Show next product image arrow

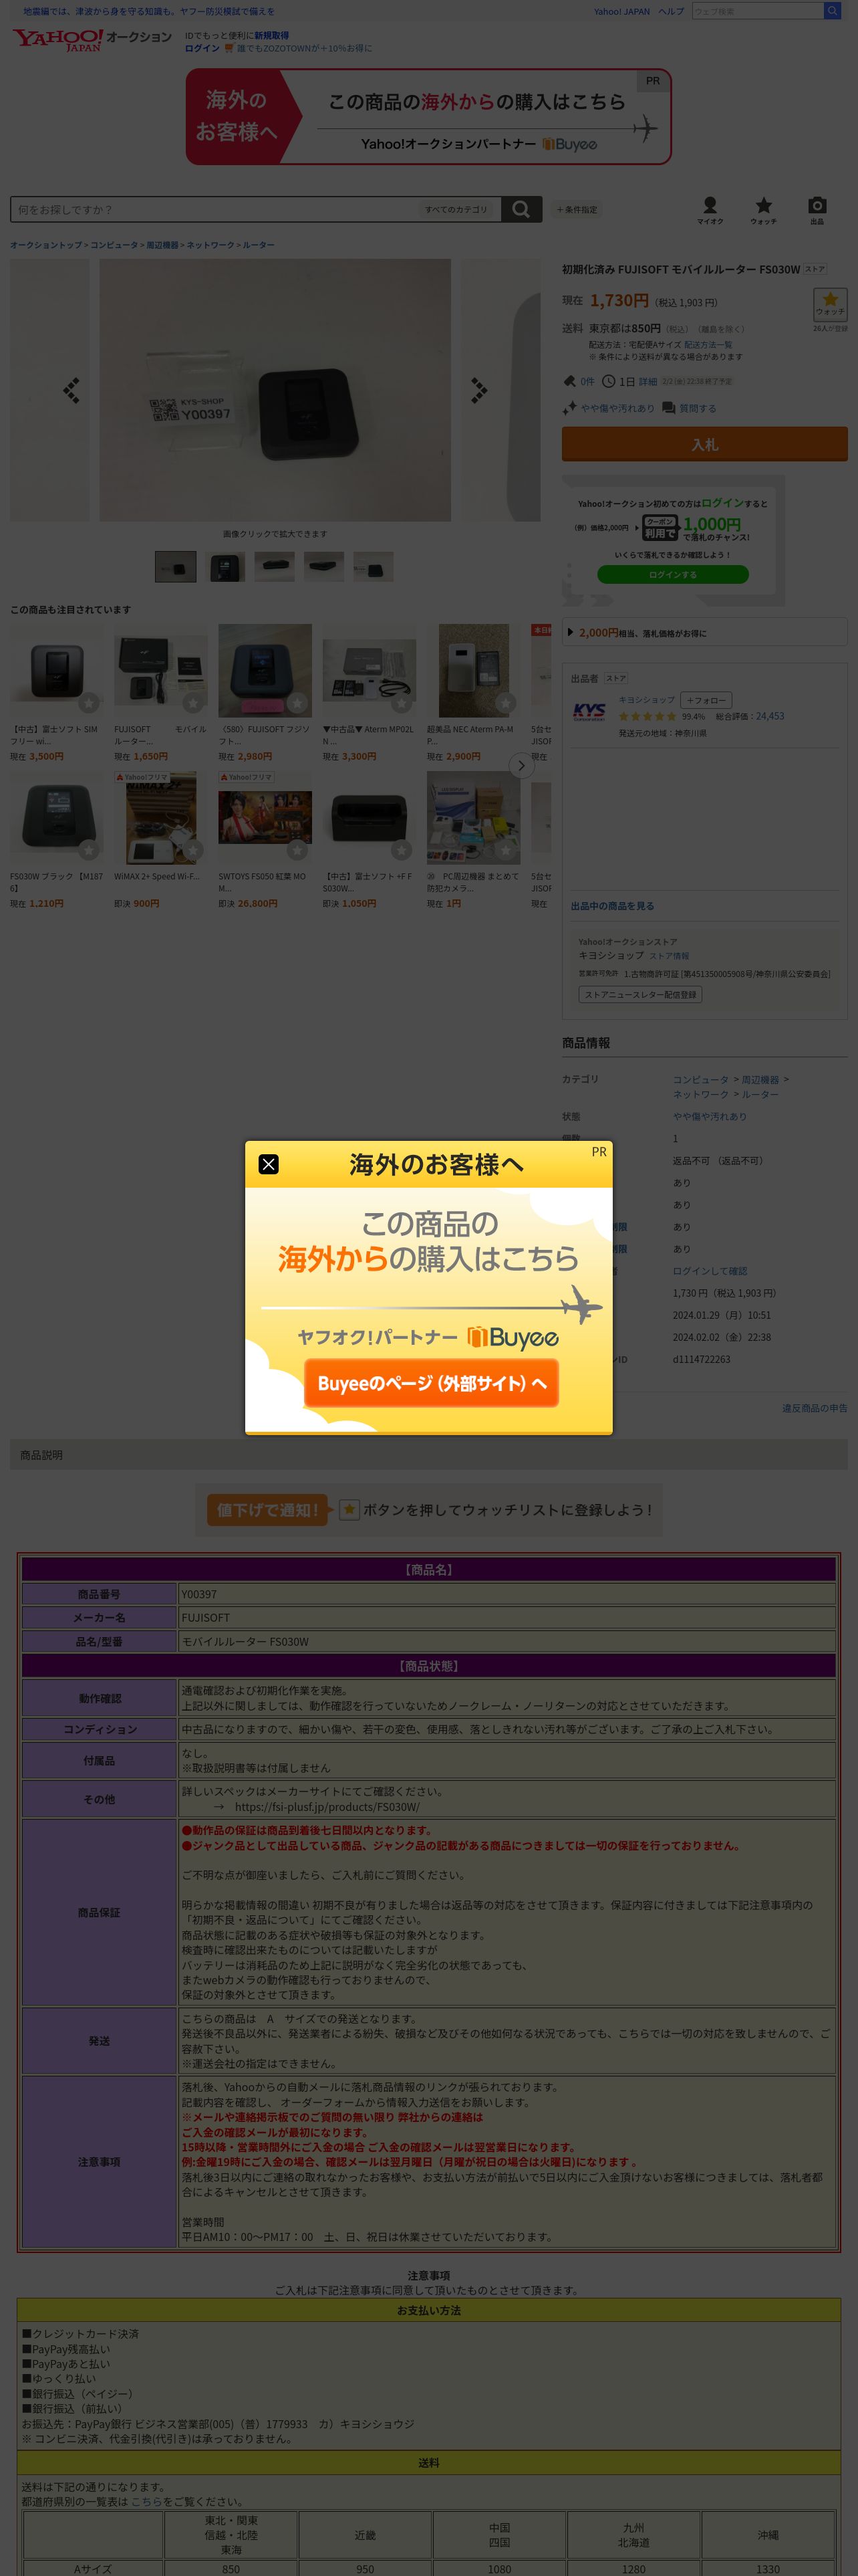[x=479, y=390]
